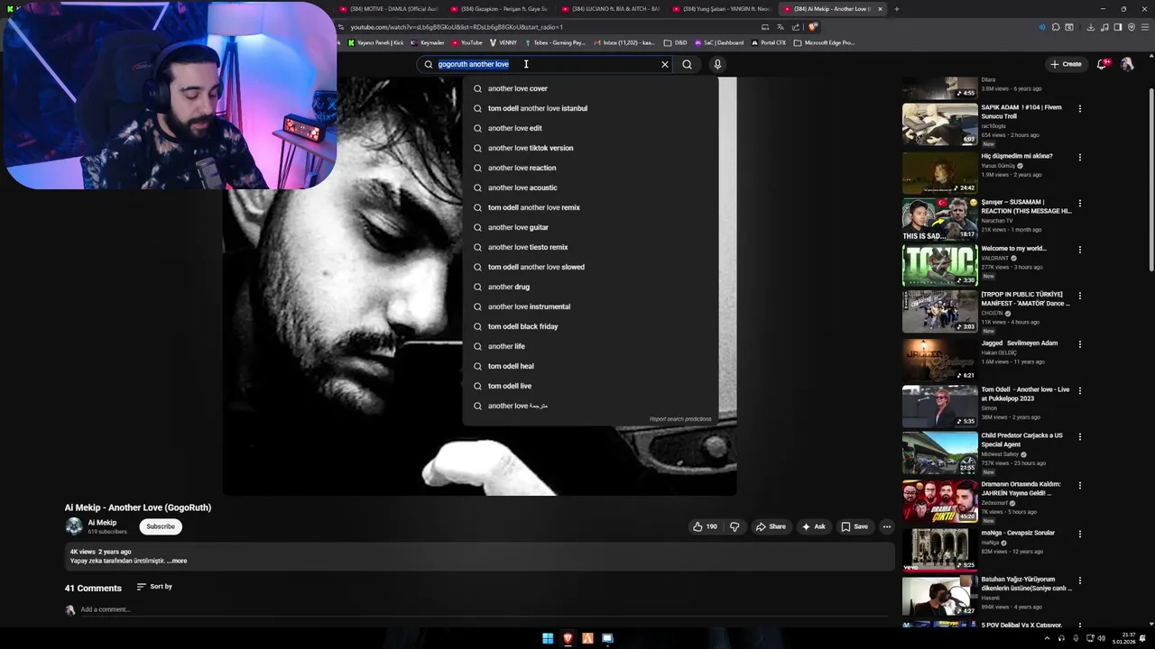The image size is (1155, 649).
Task: Save the video to a playlist
Action: (855, 526)
